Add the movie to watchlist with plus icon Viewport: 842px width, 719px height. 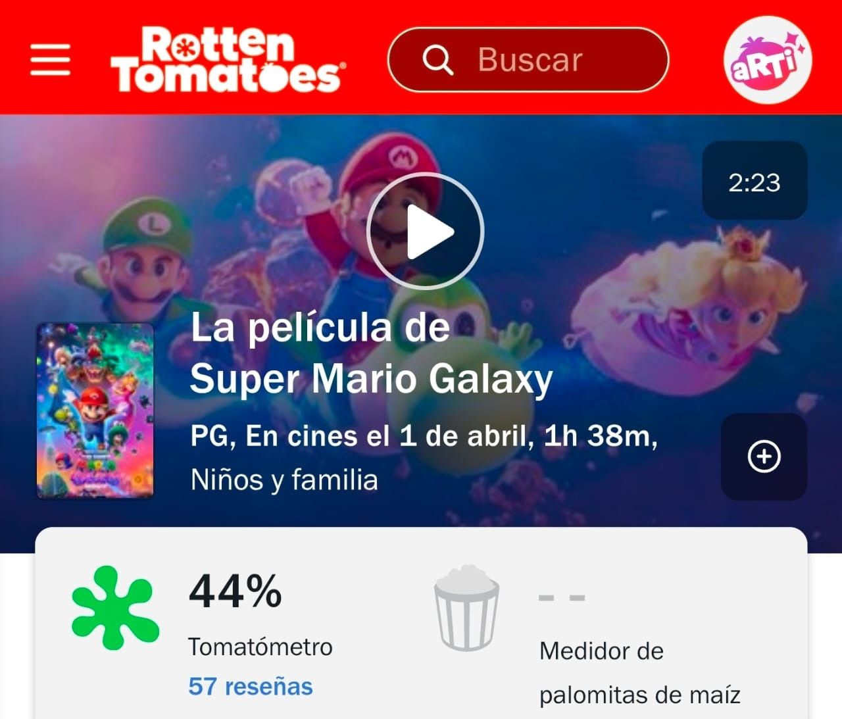coord(764,457)
